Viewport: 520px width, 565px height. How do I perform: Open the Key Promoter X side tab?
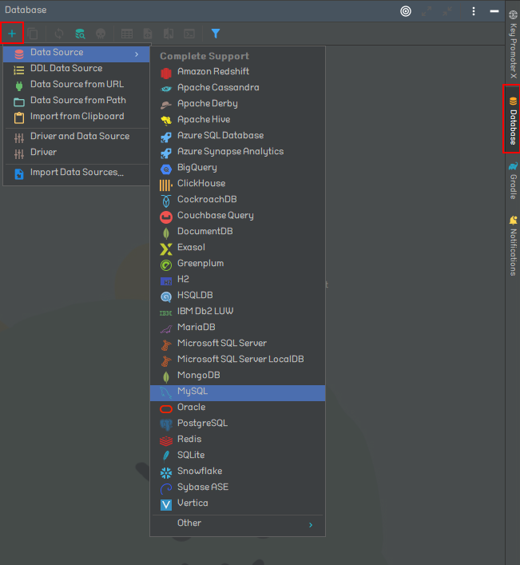[x=513, y=44]
